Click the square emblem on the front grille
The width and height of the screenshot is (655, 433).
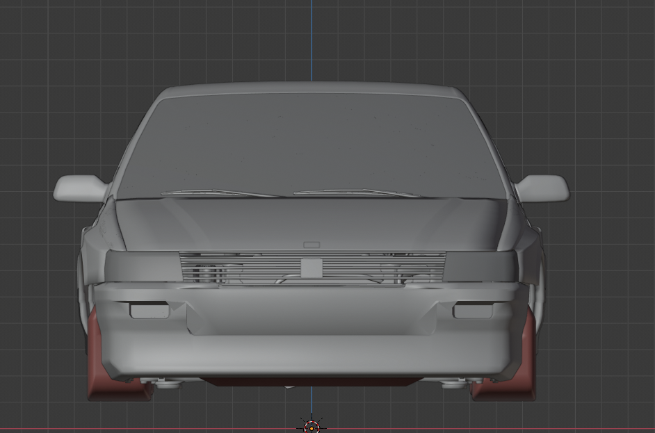pos(312,268)
